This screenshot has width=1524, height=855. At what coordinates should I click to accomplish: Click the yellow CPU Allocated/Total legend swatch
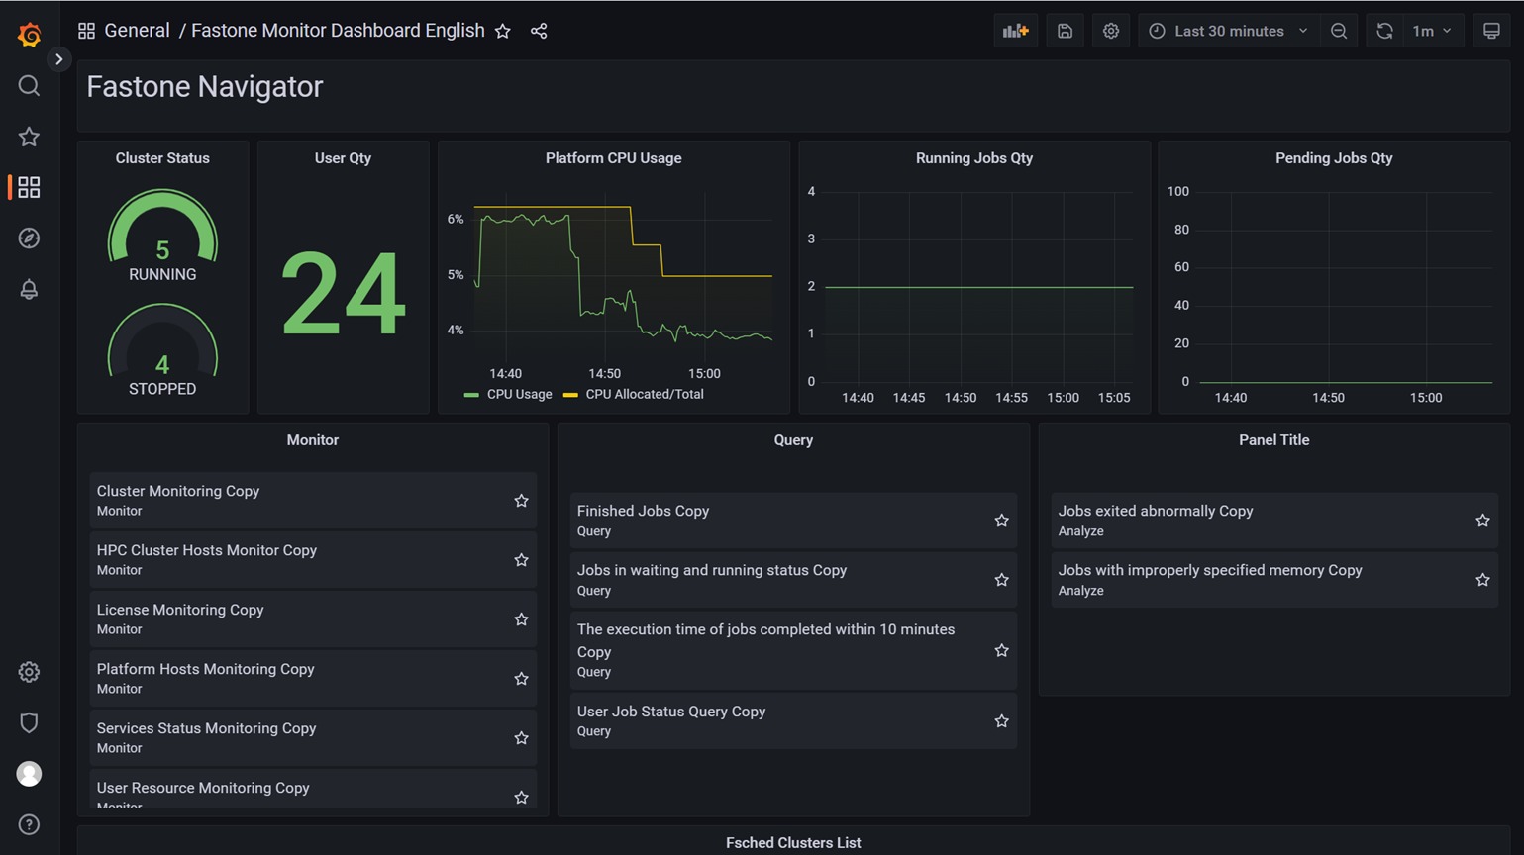[570, 395]
